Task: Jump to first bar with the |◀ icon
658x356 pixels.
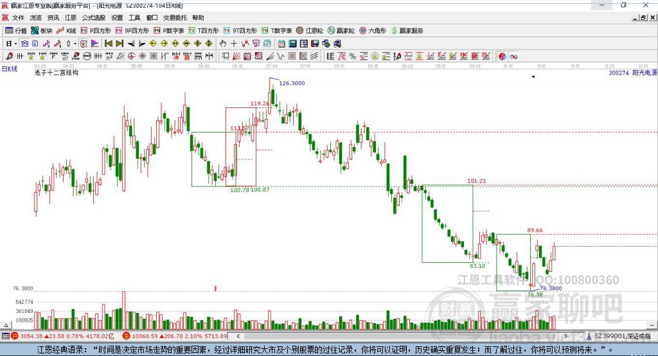Action: coord(108,43)
